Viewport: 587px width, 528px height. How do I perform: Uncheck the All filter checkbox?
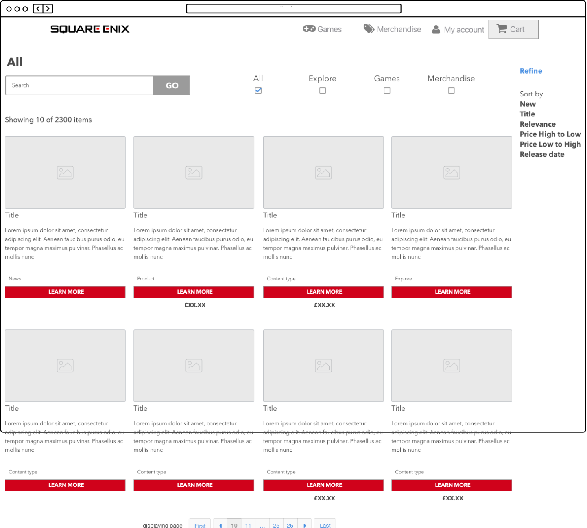tap(258, 90)
